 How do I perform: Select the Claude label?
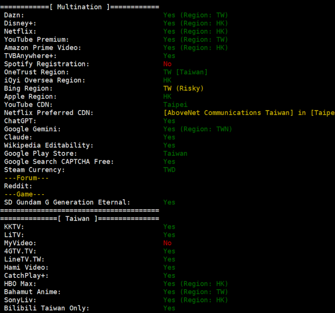[18, 137]
